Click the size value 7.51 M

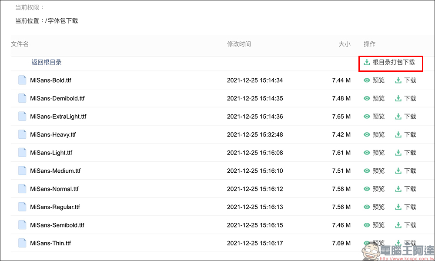(341, 171)
